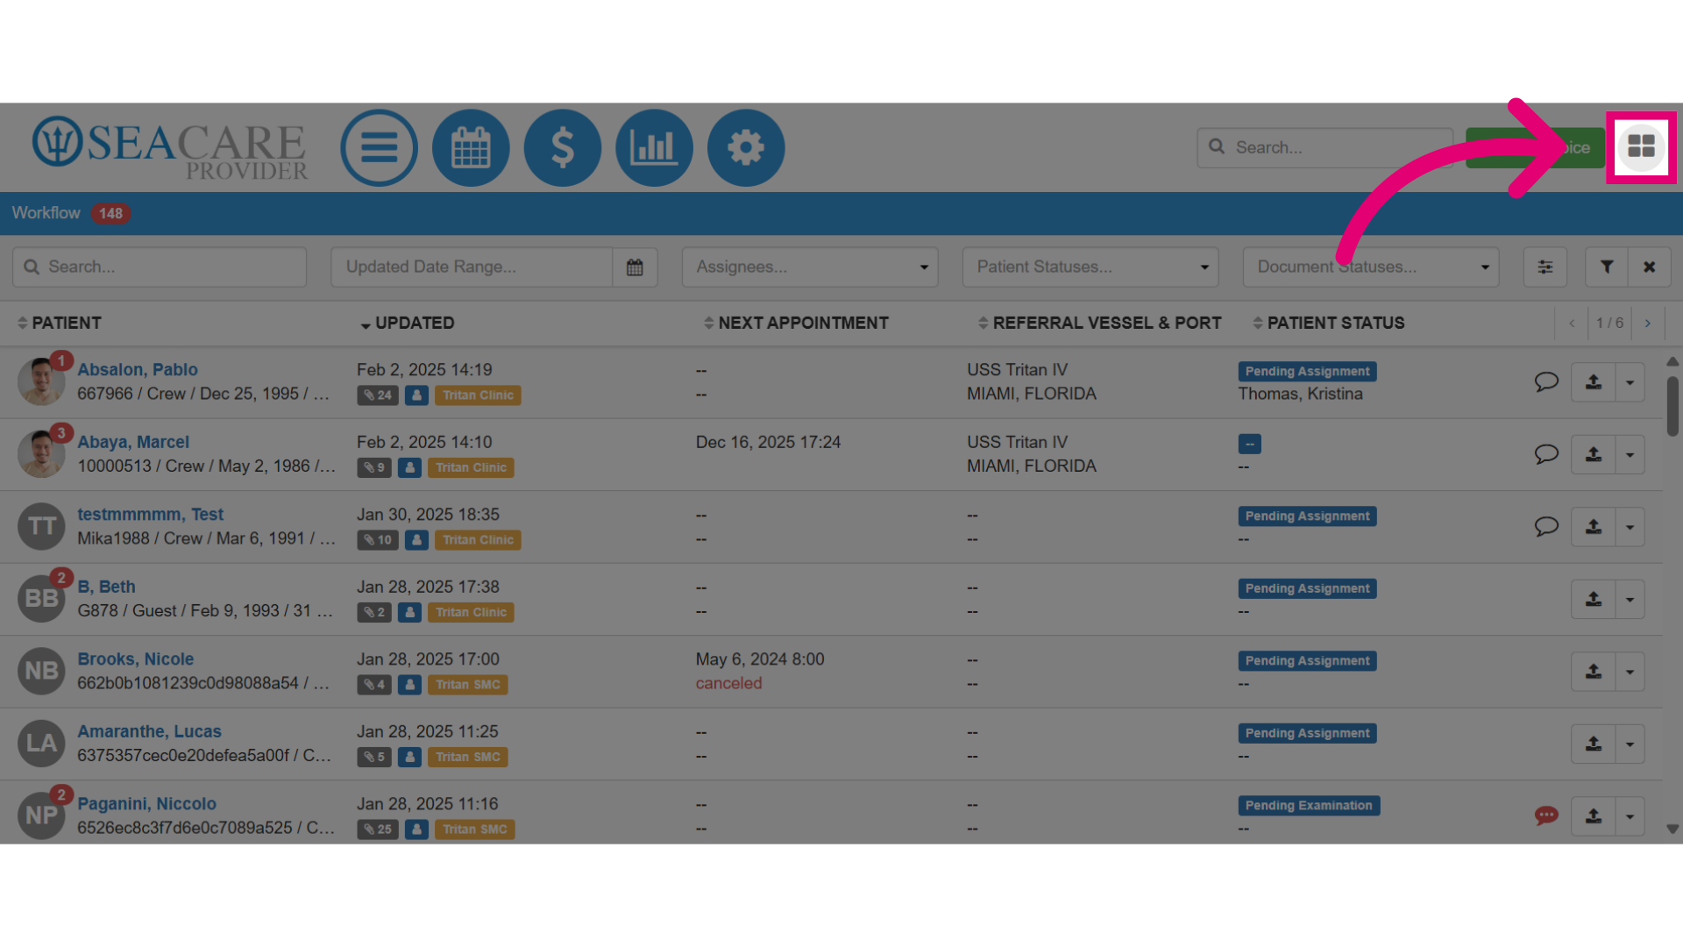The width and height of the screenshot is (1683, 947).
Task: Click Pending Examination status badge
Action: pyautogui.click(x=1309, y=805)
